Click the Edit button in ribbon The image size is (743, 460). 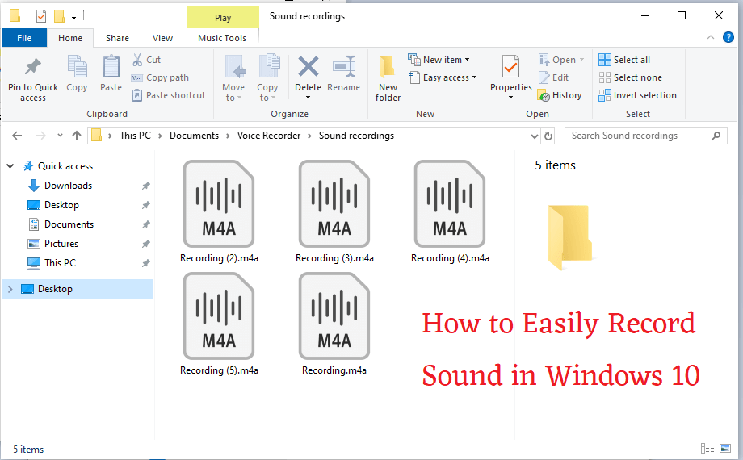tap(553, 77)
